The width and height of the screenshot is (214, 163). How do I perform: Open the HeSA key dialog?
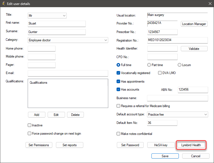tap(161, 145)
